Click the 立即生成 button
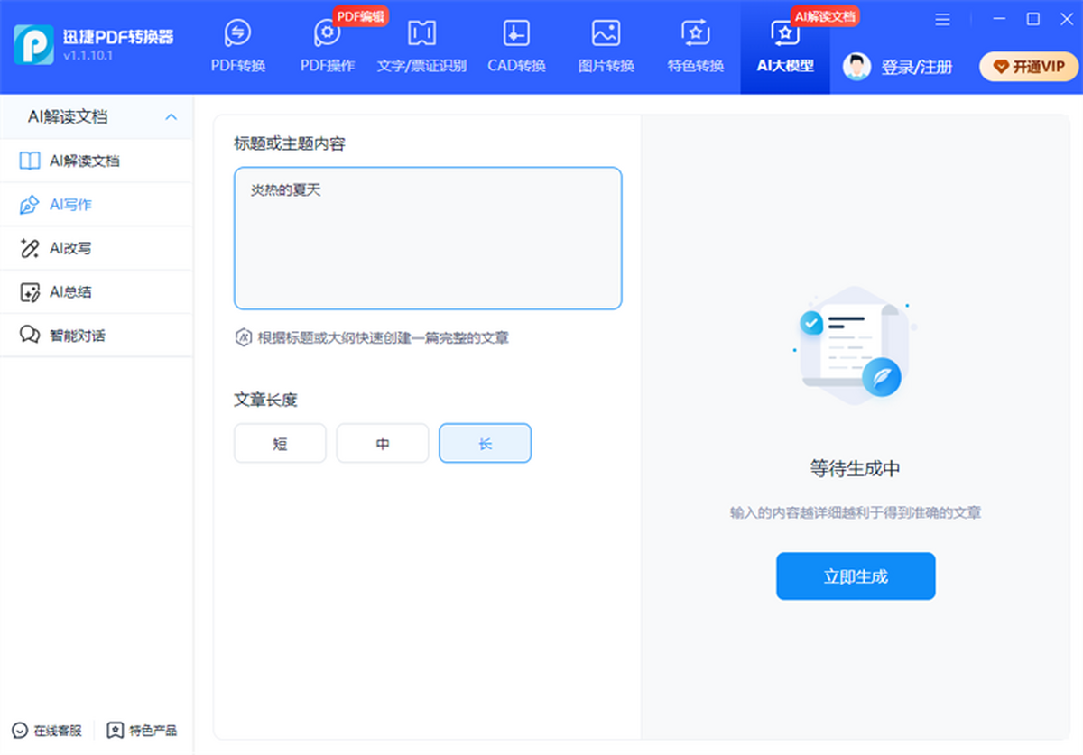Screen dimensions: 1083x755 pos(855,576)
